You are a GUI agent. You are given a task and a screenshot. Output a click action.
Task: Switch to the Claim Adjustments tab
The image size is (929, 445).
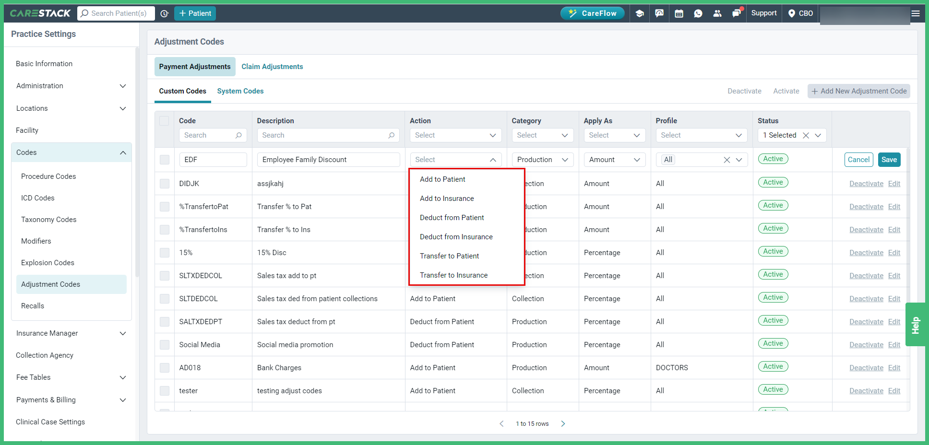point(272,66)
